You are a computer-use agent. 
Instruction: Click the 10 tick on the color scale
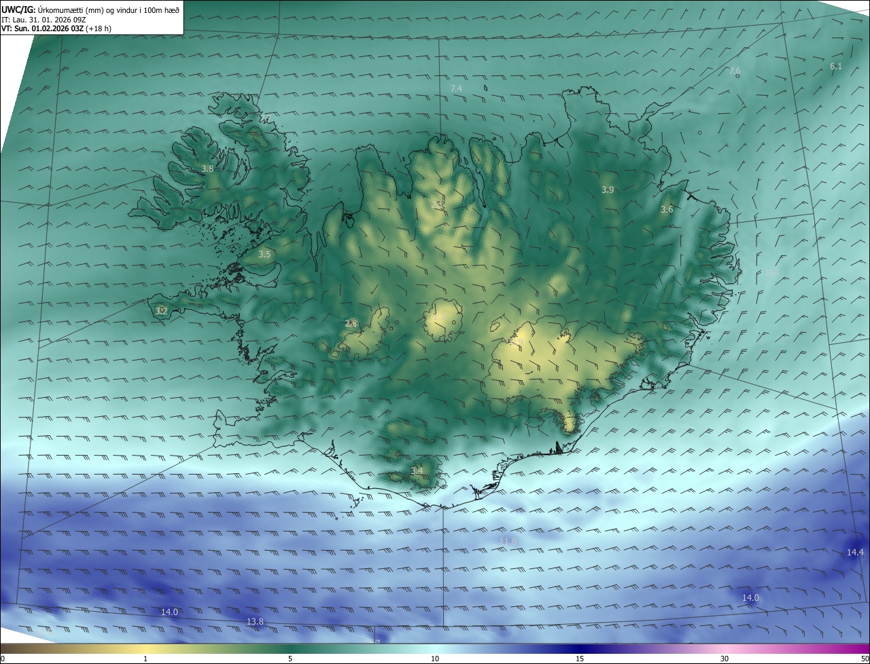point(435,659)
